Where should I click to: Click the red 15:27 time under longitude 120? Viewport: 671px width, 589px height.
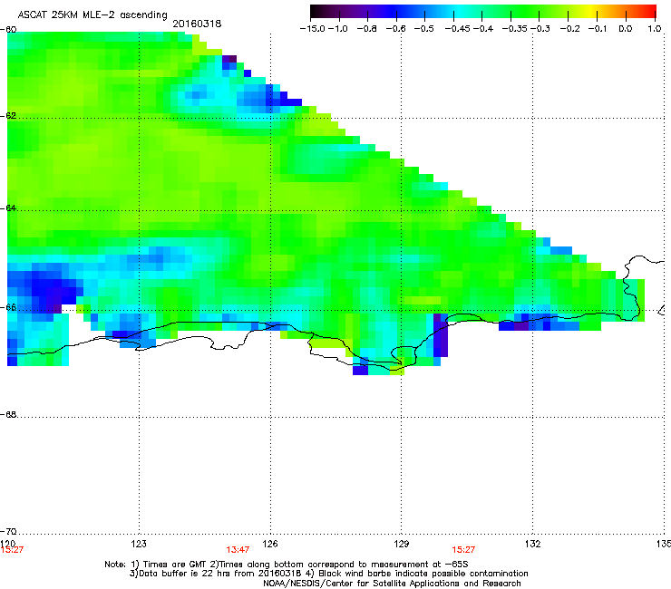pos(12,550)
